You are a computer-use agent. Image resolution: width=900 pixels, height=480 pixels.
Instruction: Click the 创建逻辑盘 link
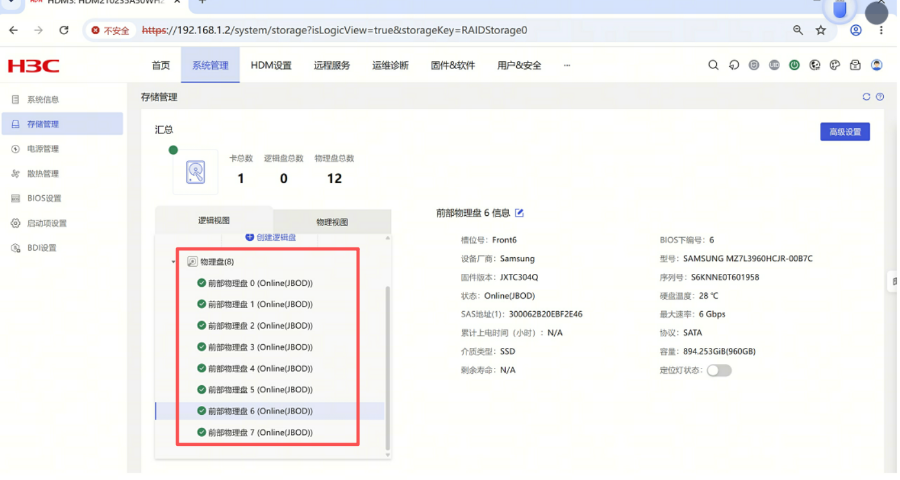click(x=270, y=237)
